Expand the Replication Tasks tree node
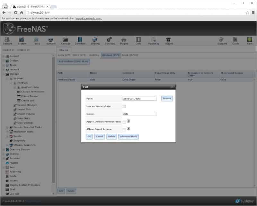Screen dimensions: 257x206 click(7, 132)
